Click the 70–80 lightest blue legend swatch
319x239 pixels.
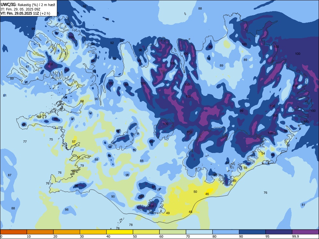click(x=199, y=232)
